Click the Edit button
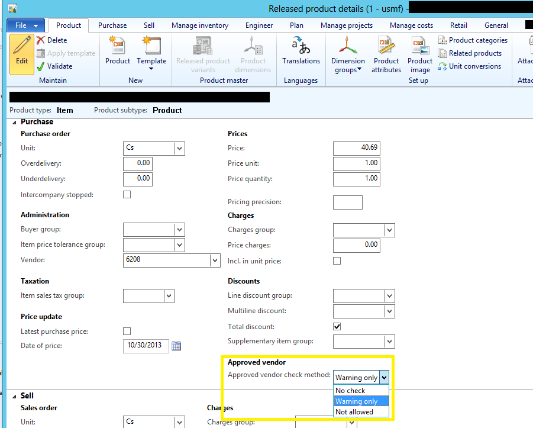 pos(21,54)
